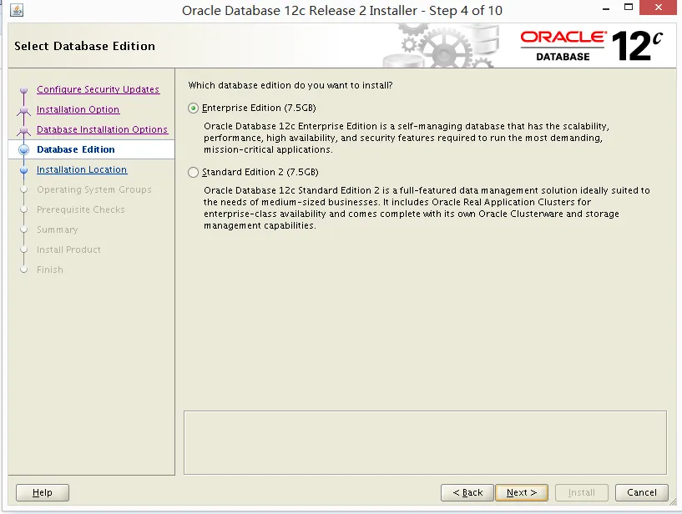682x514 pixels.
Task: Close the installer window
Action: pyautogui.click(x=658, y=8)
